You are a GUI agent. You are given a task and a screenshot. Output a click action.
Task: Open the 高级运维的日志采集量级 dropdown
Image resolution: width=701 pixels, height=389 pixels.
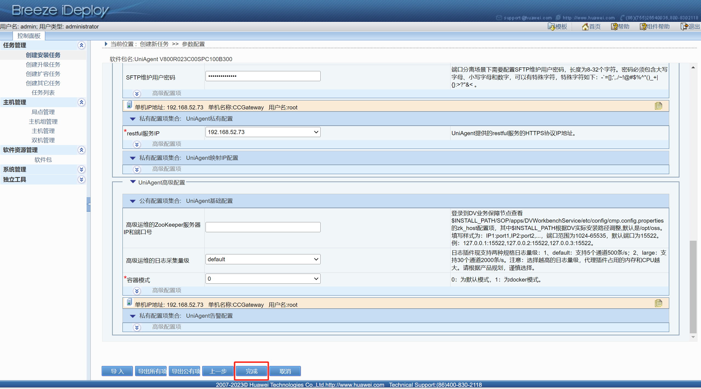click(263, 259)
